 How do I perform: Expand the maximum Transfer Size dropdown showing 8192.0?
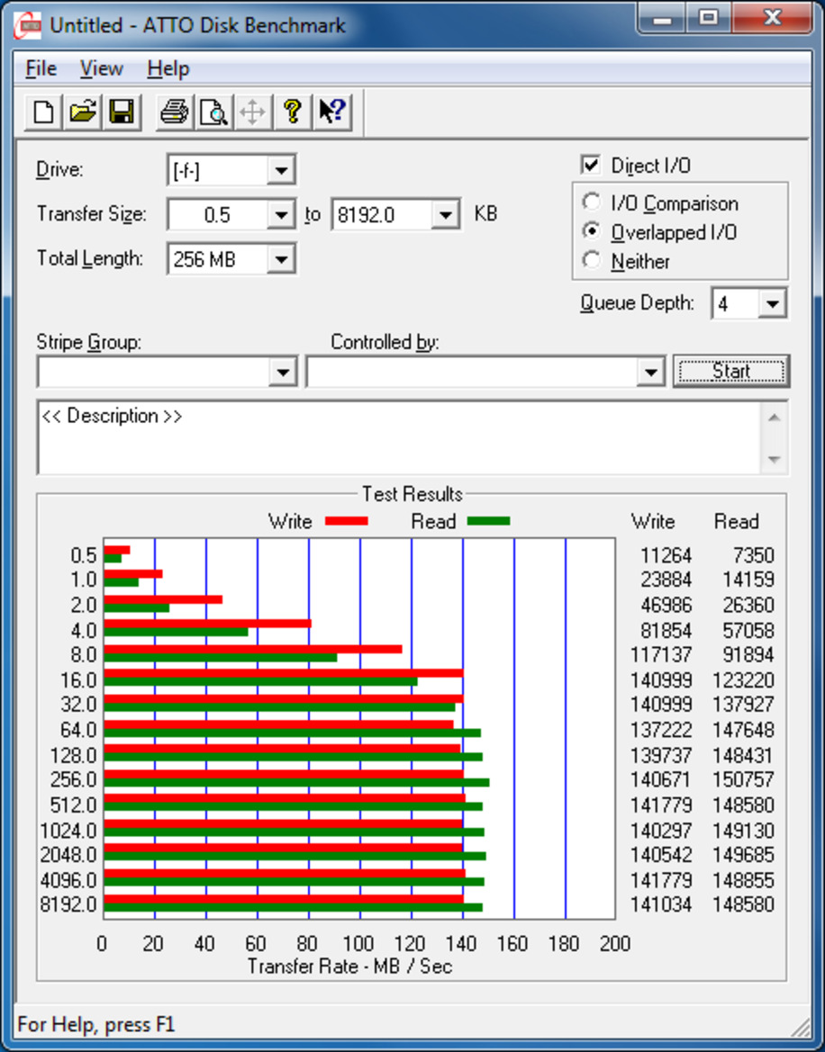pos(445,215)
